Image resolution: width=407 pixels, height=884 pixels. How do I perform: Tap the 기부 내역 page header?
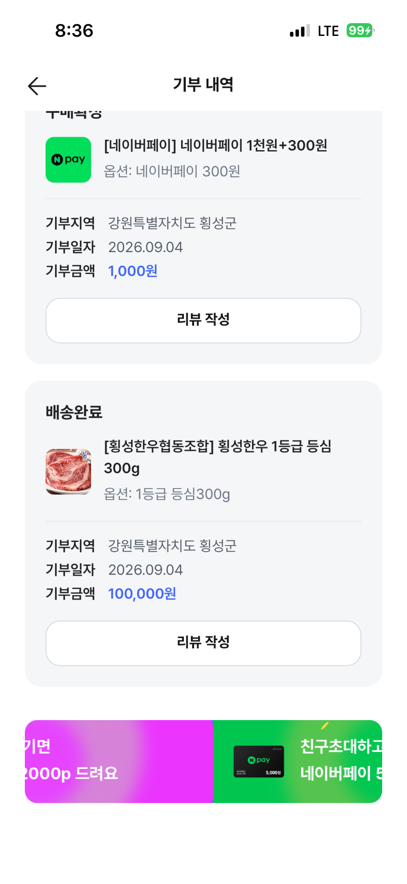tap(203, 85)
